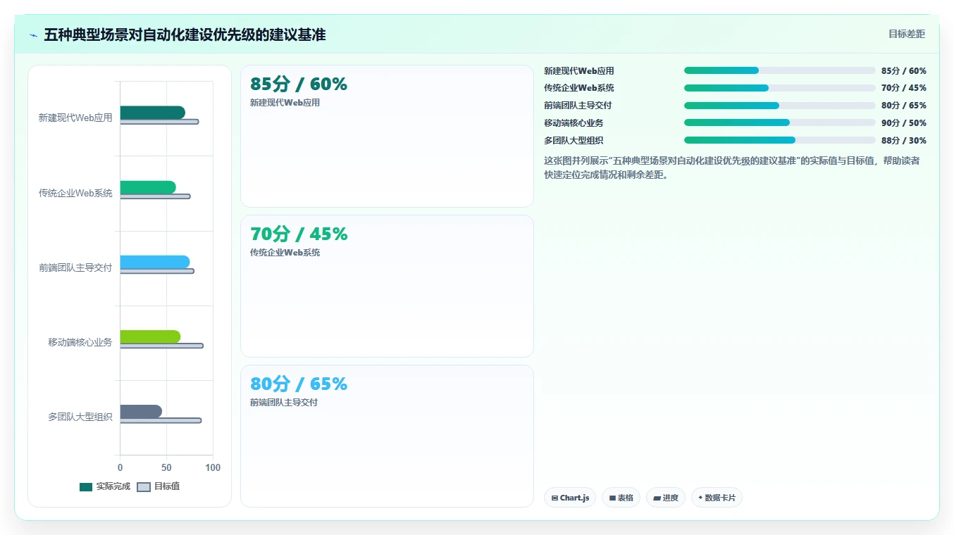Click the 目标差距 label in the header
Screen dimensions: 954x535
[x=907, y=34]
